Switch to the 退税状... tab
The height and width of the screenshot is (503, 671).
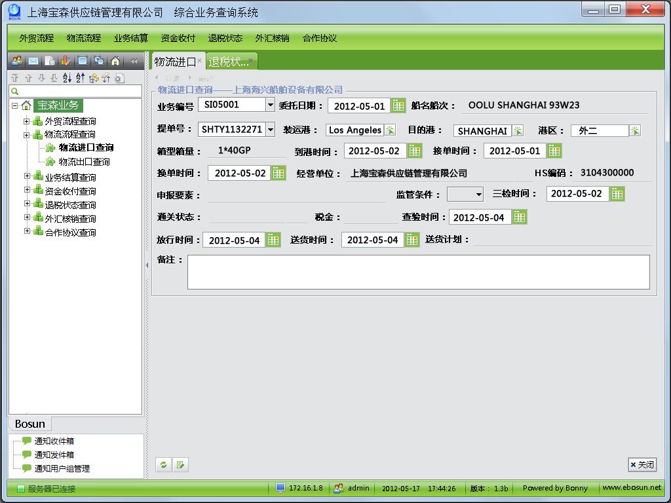click(228, 62)
